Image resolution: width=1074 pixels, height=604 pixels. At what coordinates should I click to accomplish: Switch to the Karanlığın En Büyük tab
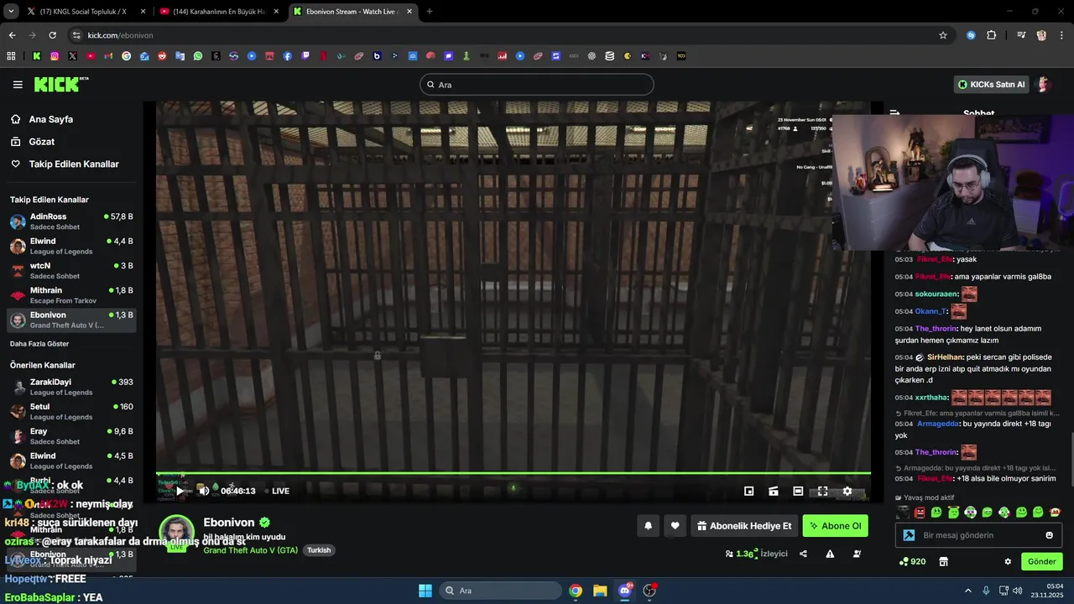pos(218,12)
